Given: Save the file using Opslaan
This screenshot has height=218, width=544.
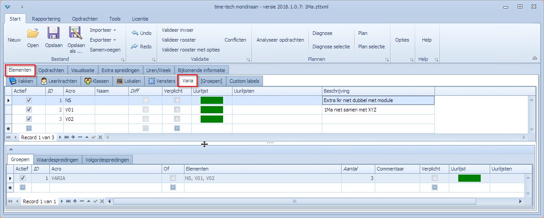Looking at the screenshot, I should pyautogui.click(x=54, y=37).
